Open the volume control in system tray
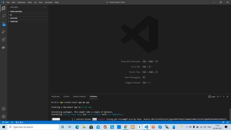 pyautogui.click(x=205, y=127)
